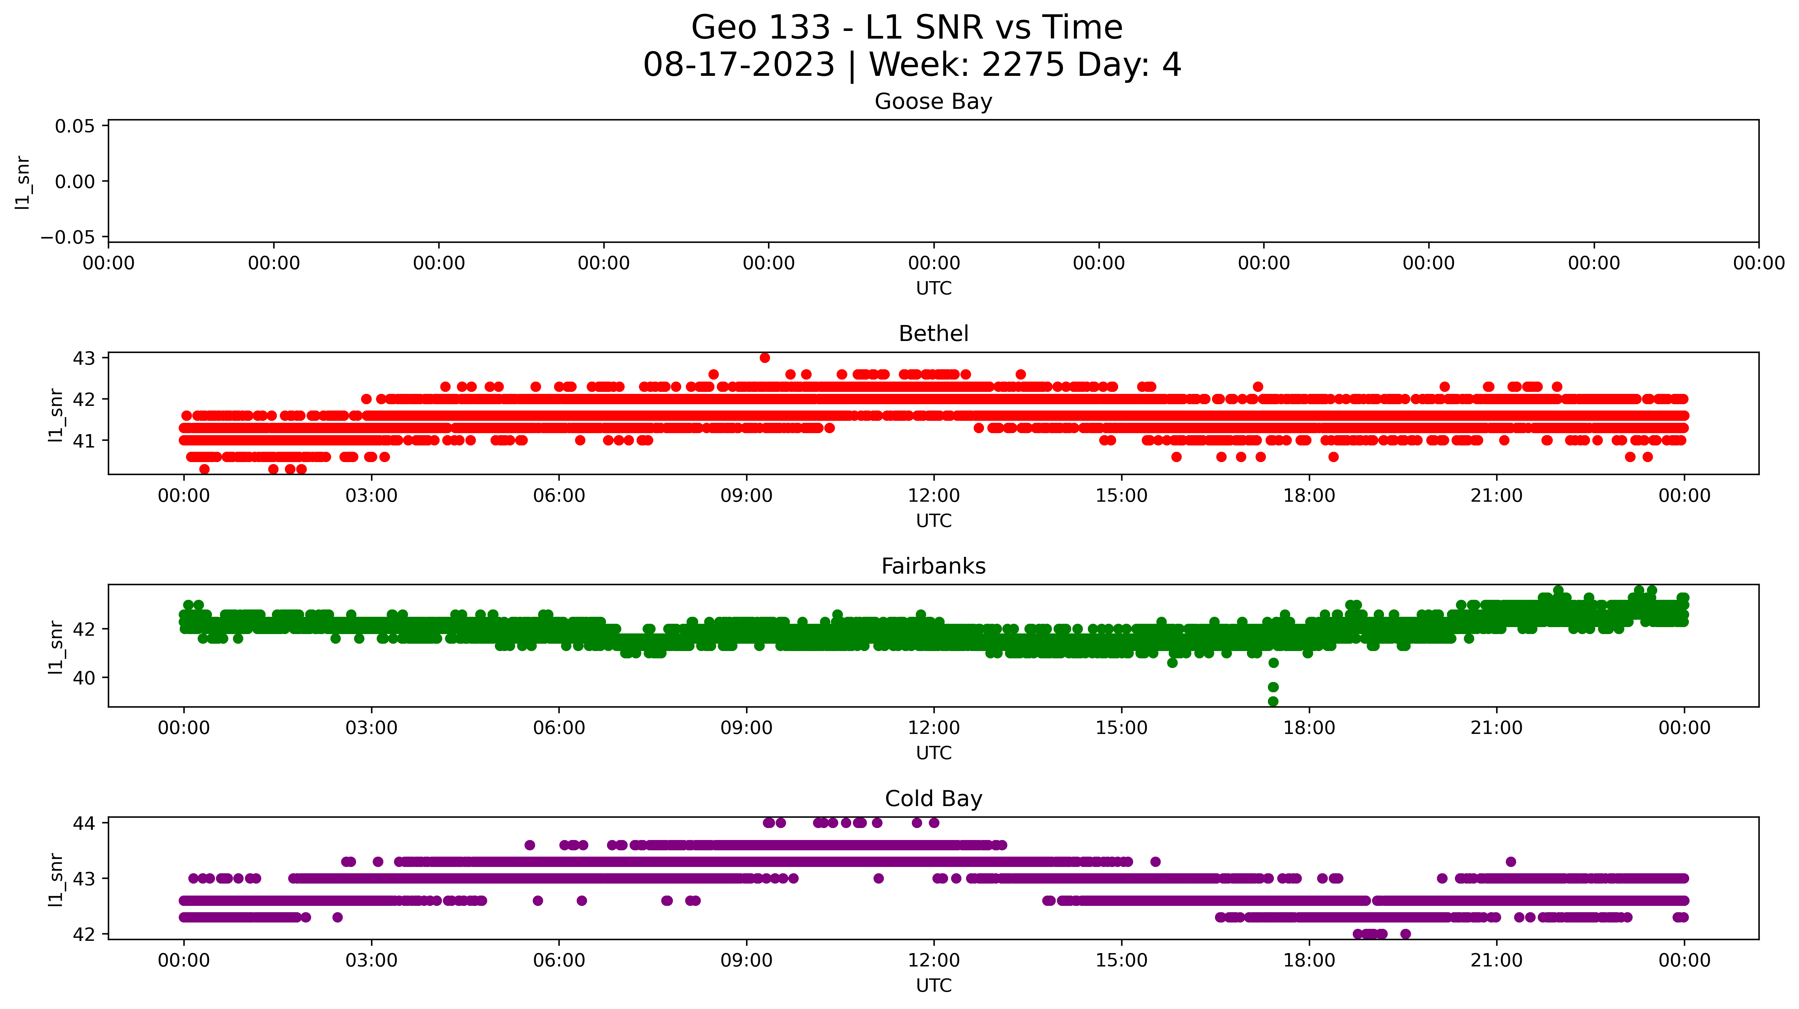The height and width of the screenshot is (1009, 1799).
Task: Click the 03:00 x-tick under Bethel plot
Action: click(x=371, y=496)
